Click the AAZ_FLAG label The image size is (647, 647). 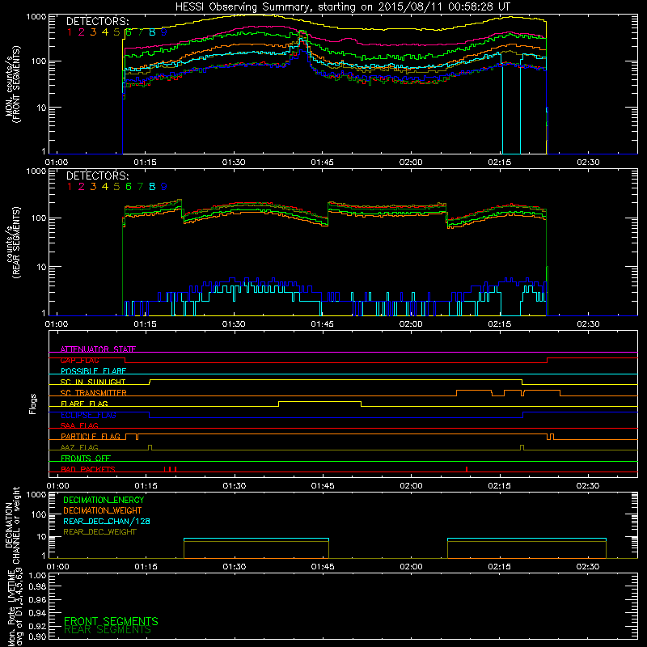coord(79,447)
